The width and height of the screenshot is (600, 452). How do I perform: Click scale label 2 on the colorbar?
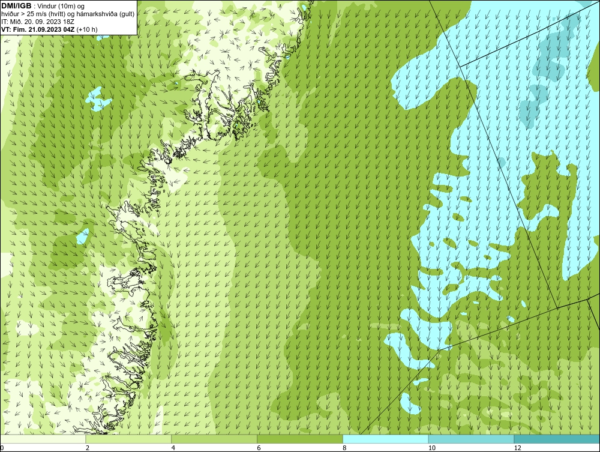(x=87, y=448)
